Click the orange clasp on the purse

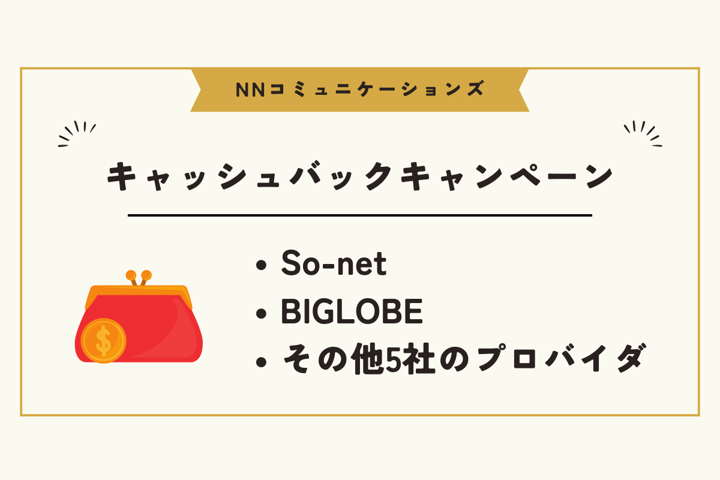point(139,278)
